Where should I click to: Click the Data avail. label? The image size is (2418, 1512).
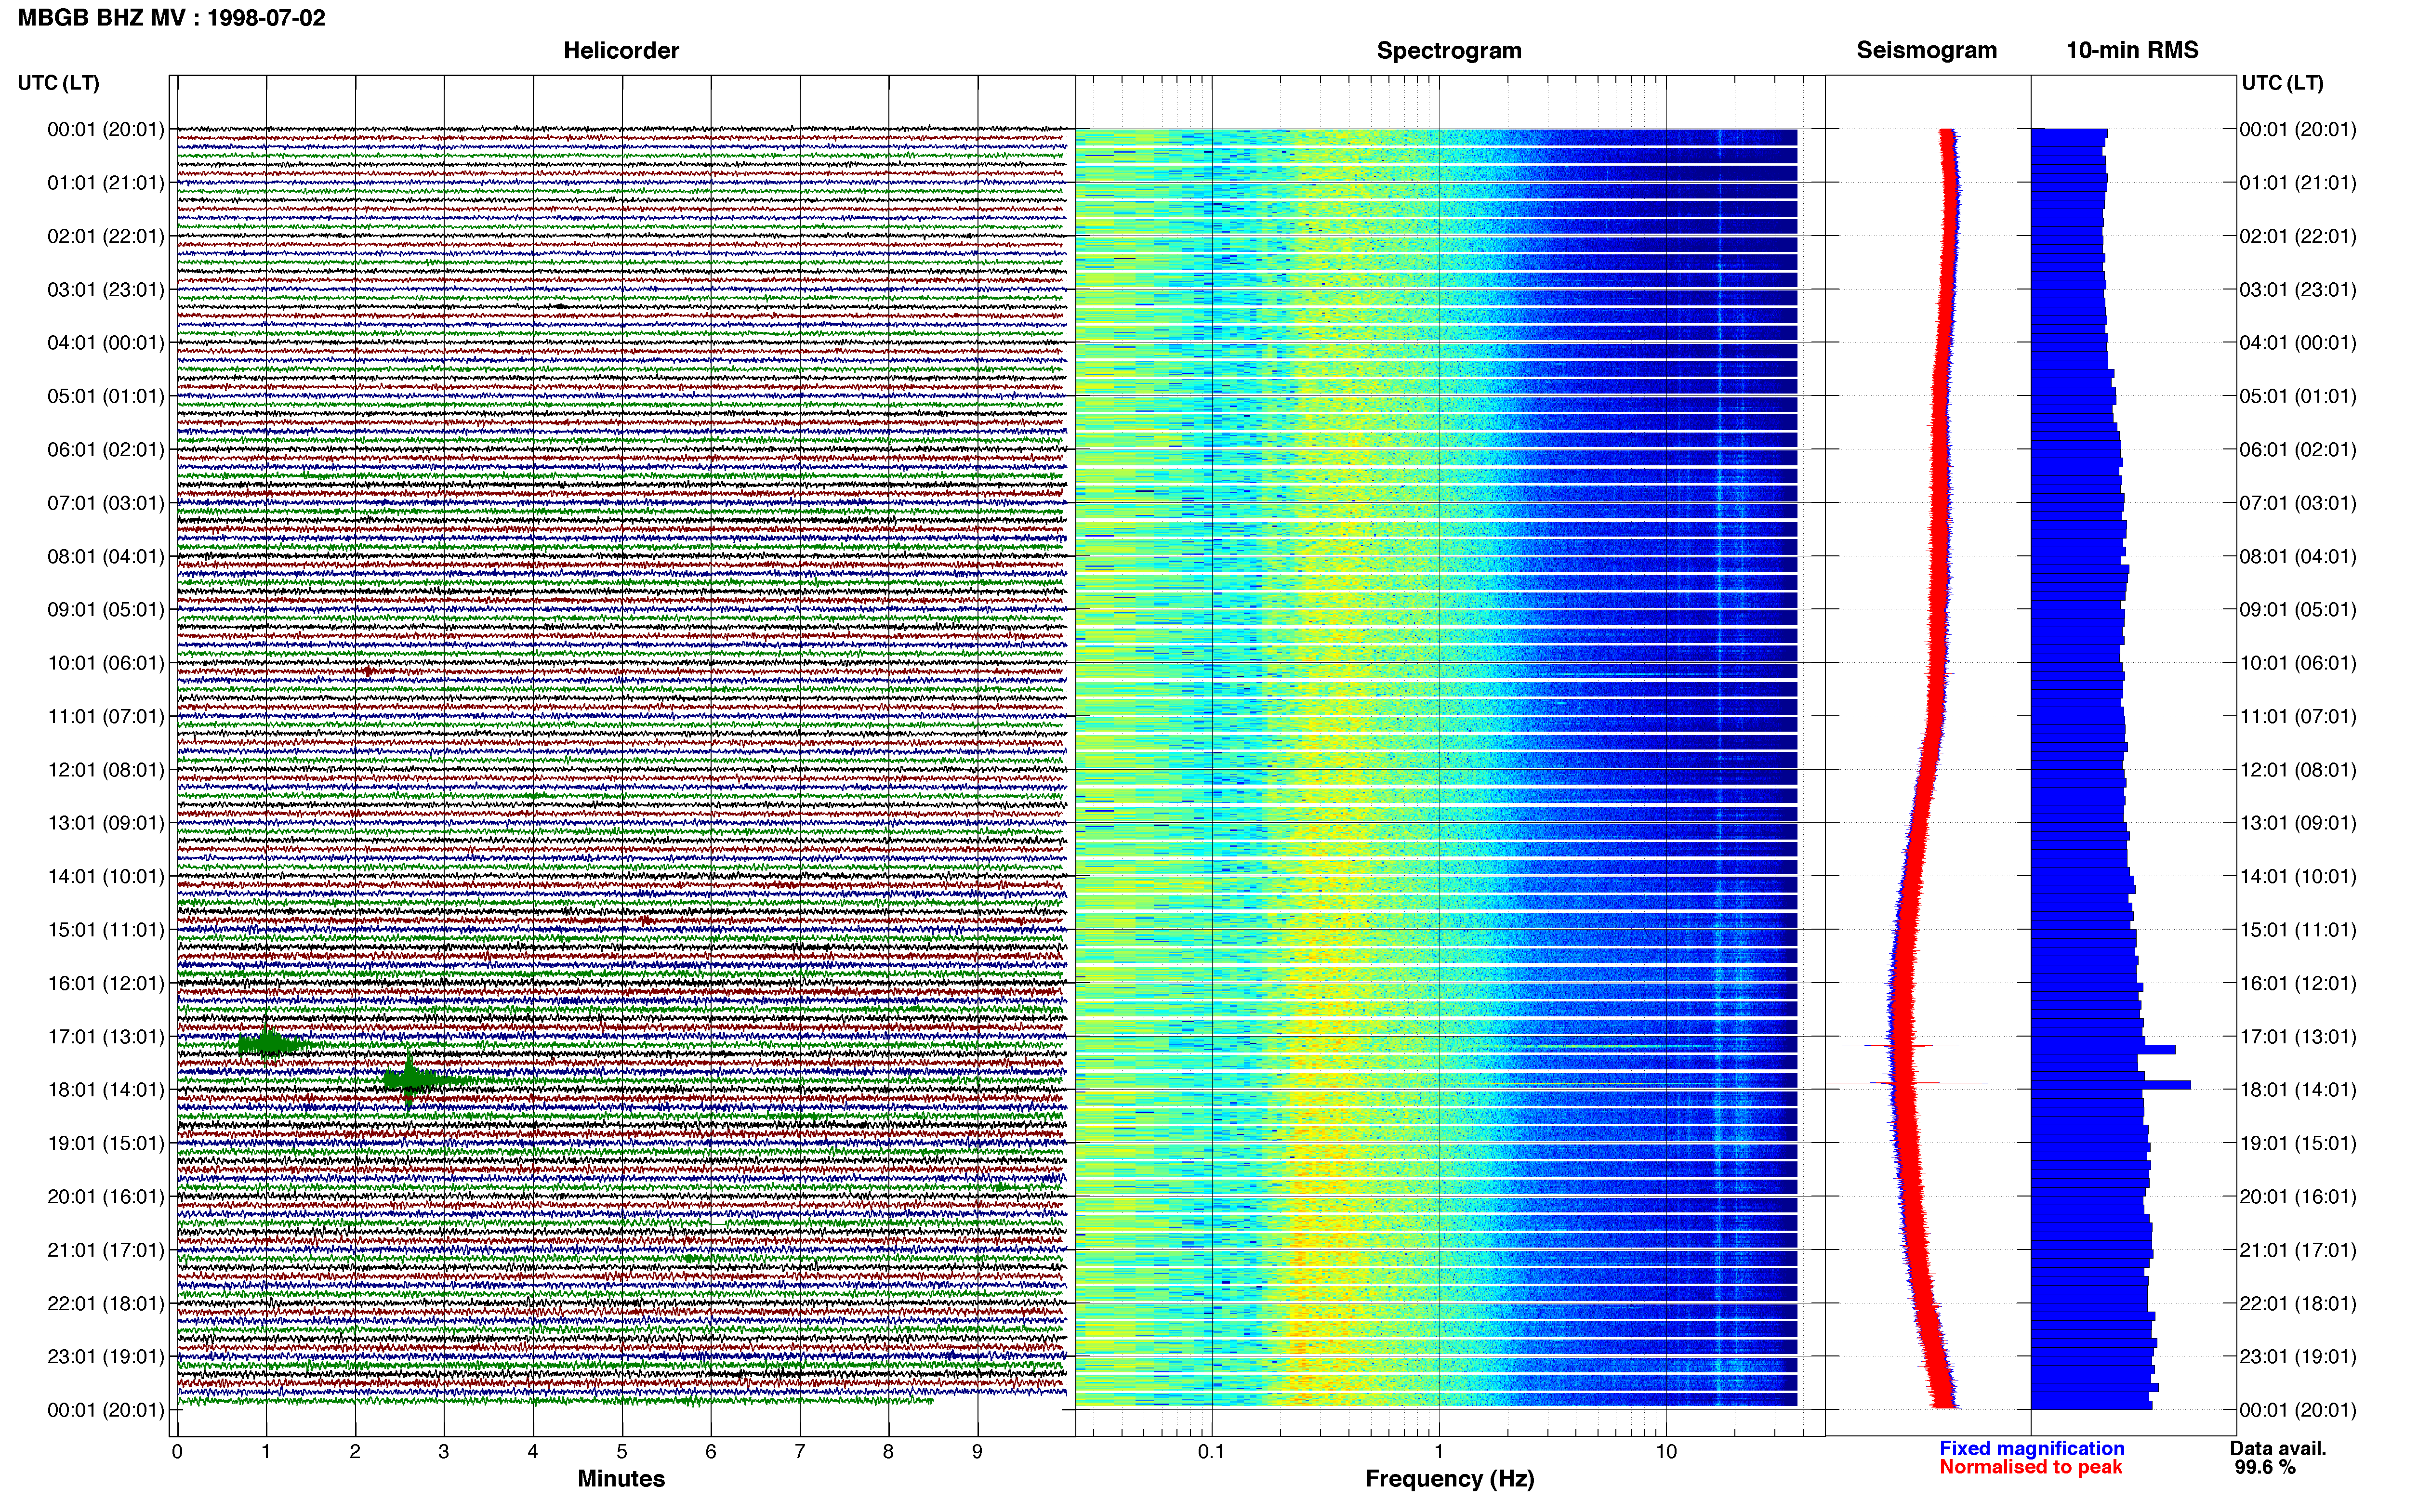coord(2278,1448)
